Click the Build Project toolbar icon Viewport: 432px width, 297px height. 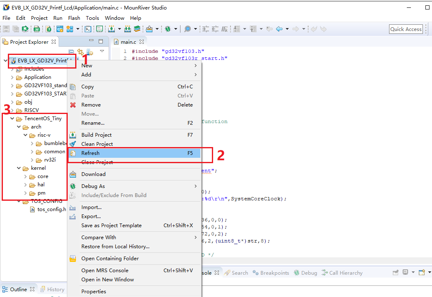click(x=112, y=29)
